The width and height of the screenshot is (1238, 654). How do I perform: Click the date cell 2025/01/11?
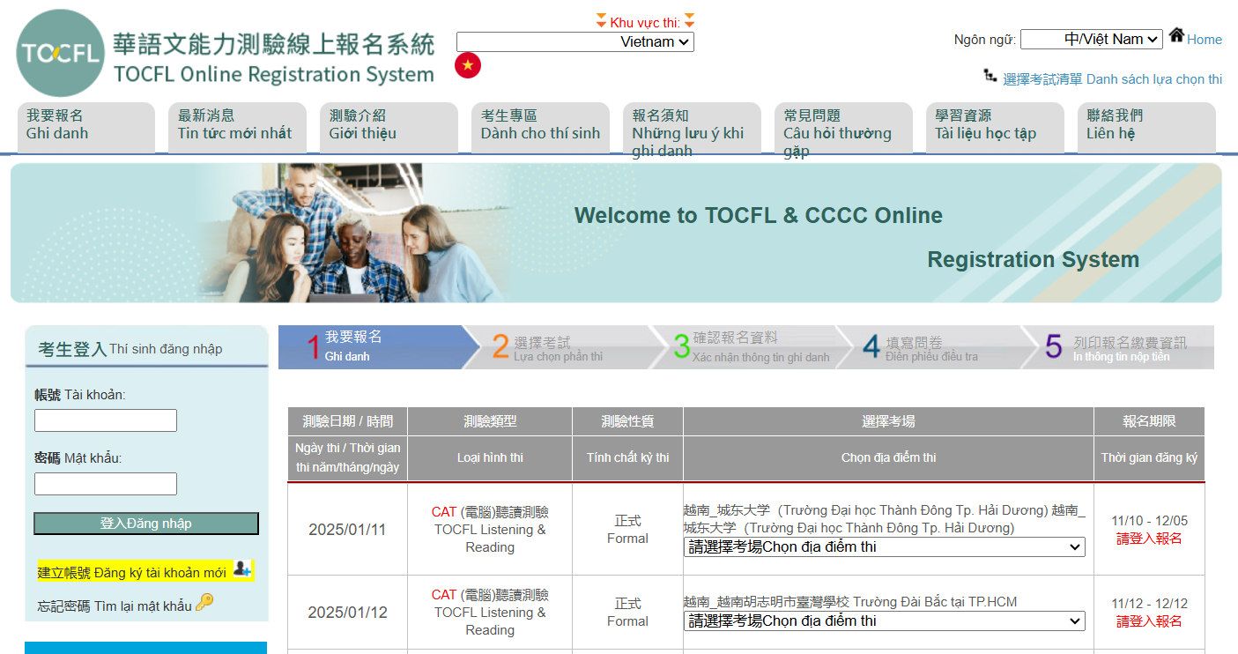coord(347,530)
